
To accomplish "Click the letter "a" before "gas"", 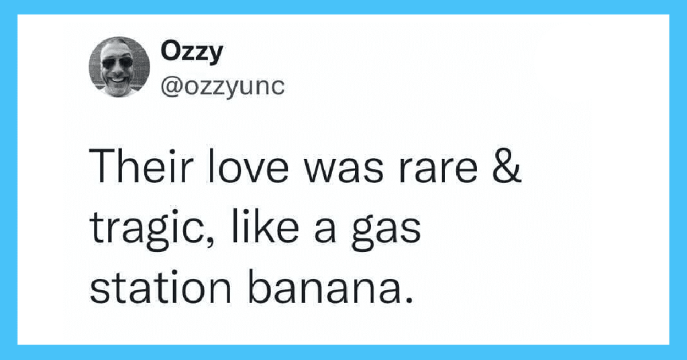I will pos(325,231).
